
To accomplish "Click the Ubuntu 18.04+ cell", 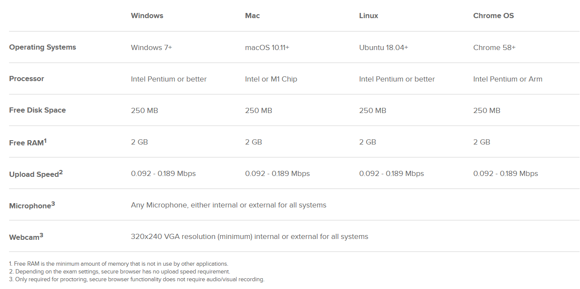I will click(383, 47).
